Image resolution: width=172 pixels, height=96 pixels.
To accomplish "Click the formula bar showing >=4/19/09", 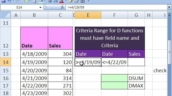I will (x=116, y=7).
